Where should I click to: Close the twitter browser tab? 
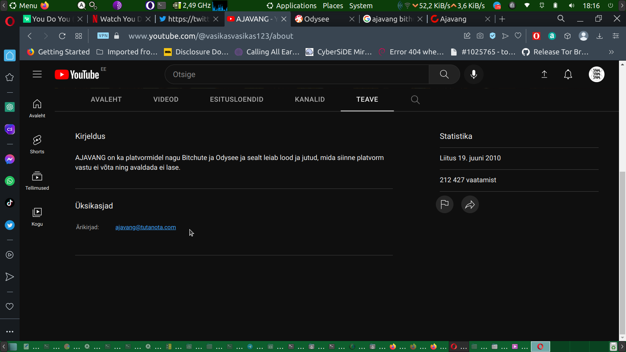(x=216, y=19)
